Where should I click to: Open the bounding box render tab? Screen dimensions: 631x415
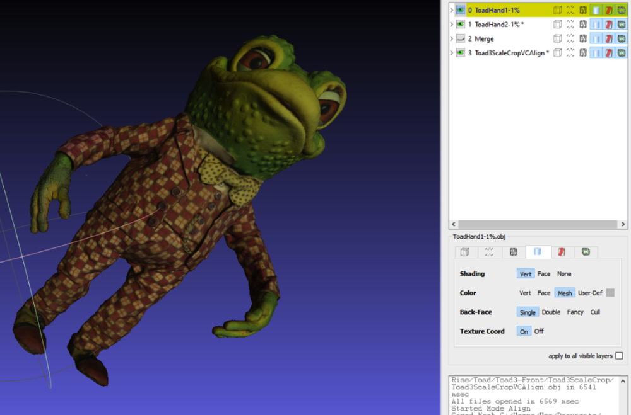point(465,252)
